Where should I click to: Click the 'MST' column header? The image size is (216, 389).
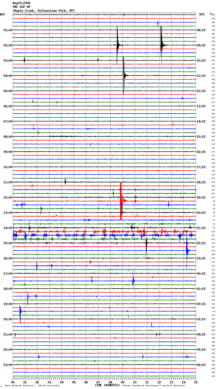[x=3, y=14]
